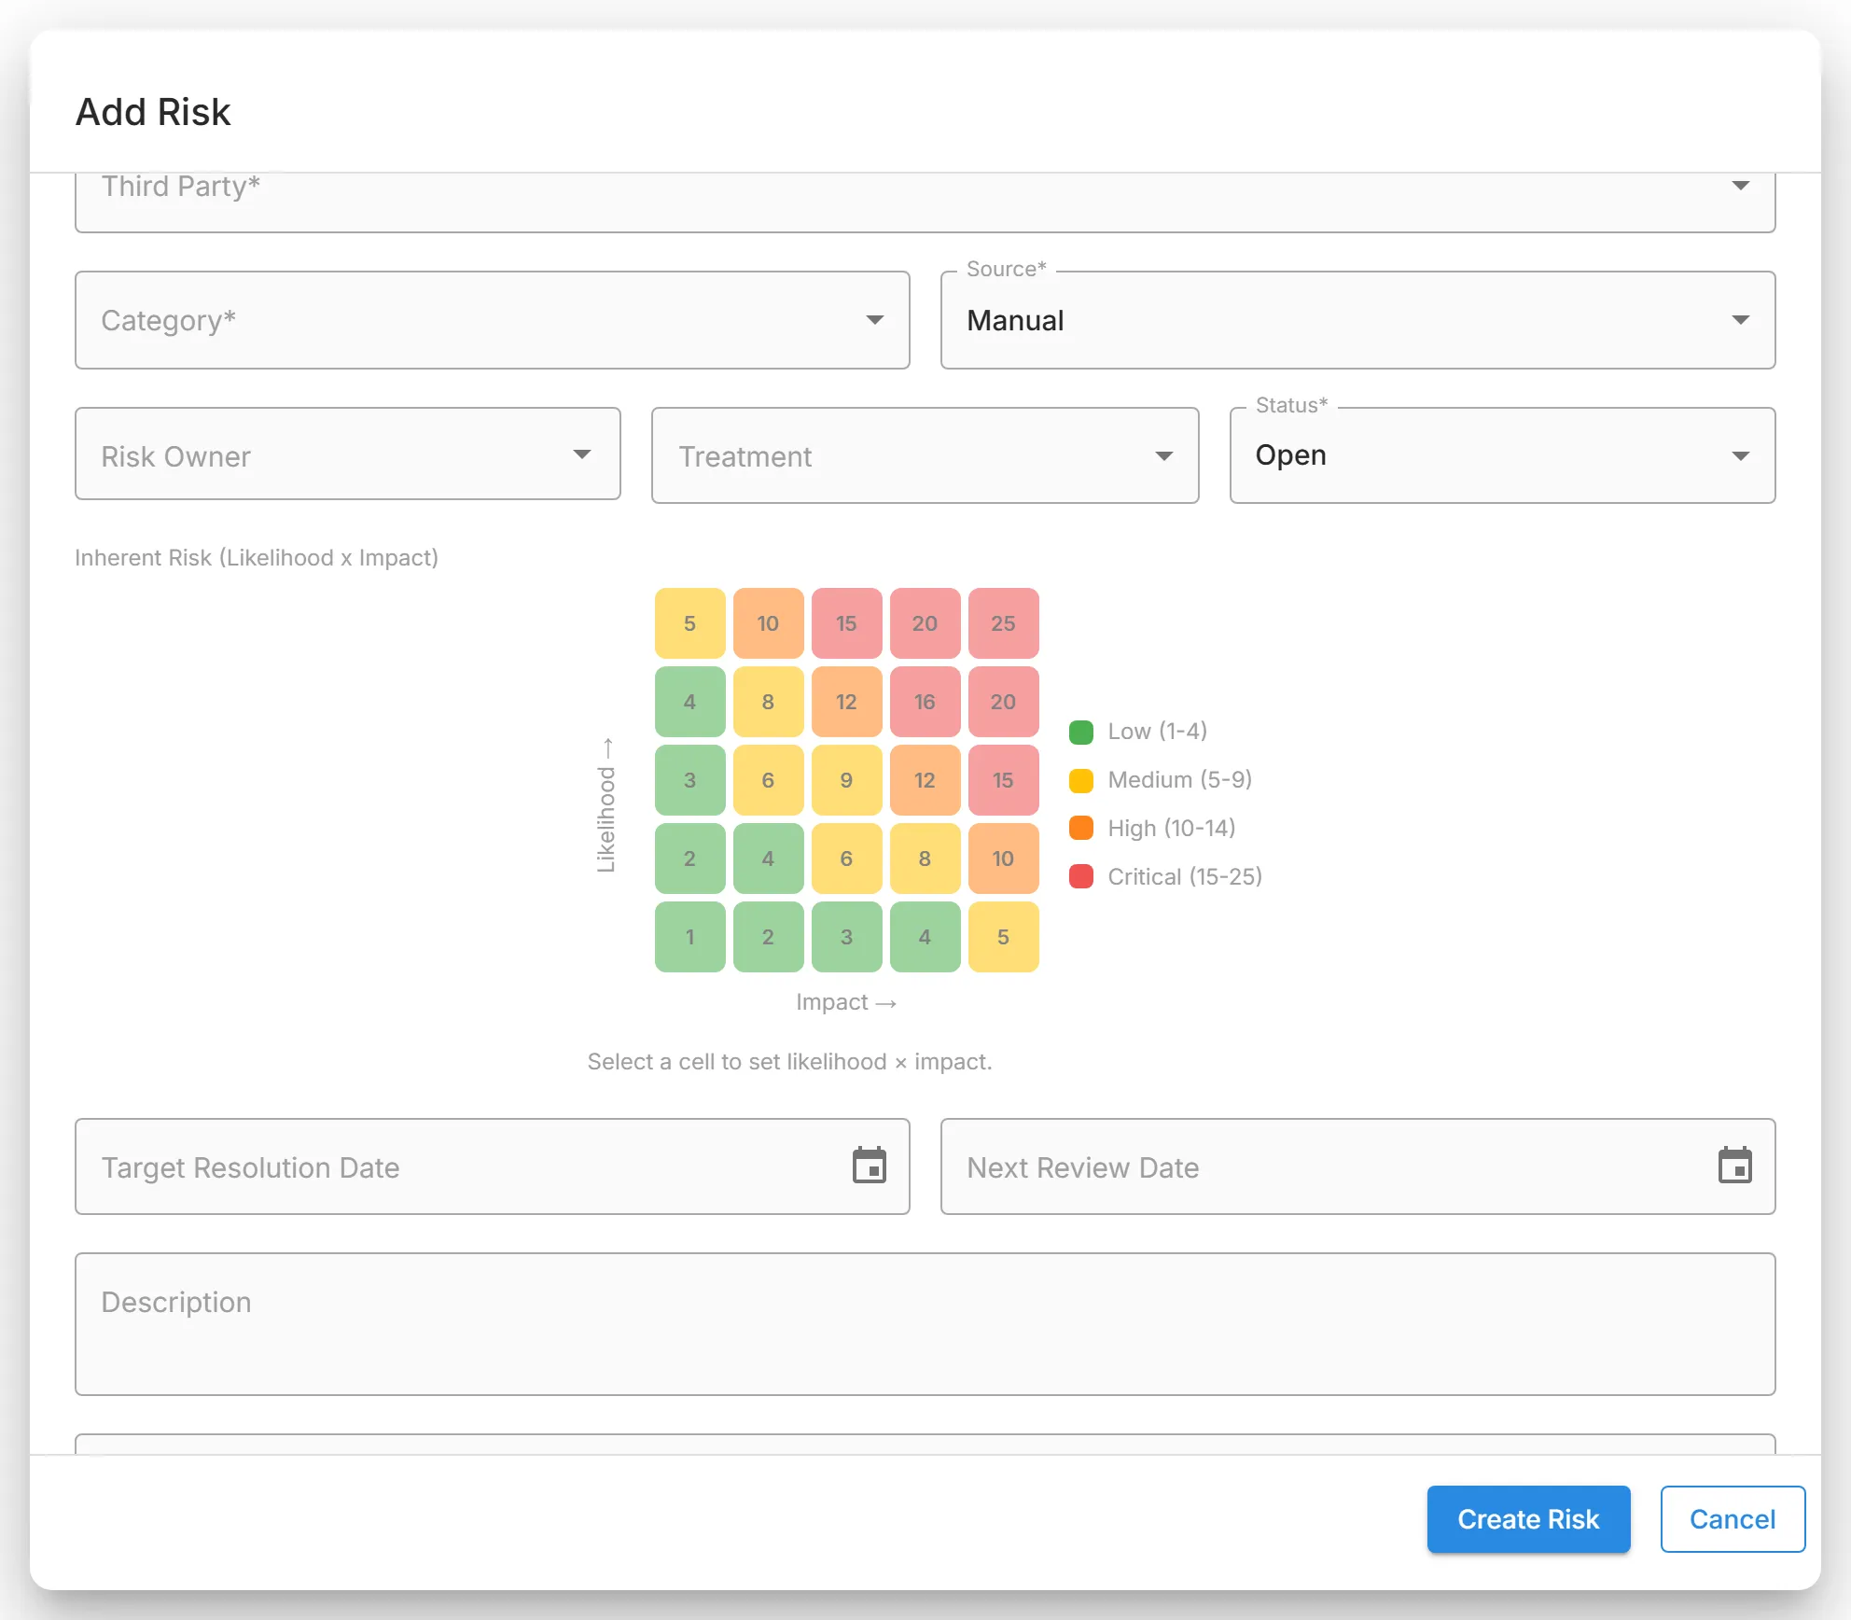
Task: Pick cell 20 at likelihood 4, impact 5
Action: point(1003,702)
